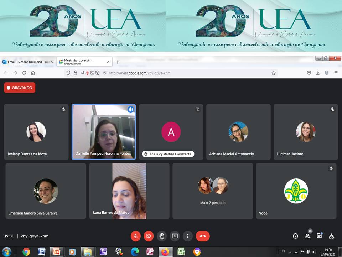
Task: Click the GRAVANDO recording indicator
Action: tap(20, 88)
